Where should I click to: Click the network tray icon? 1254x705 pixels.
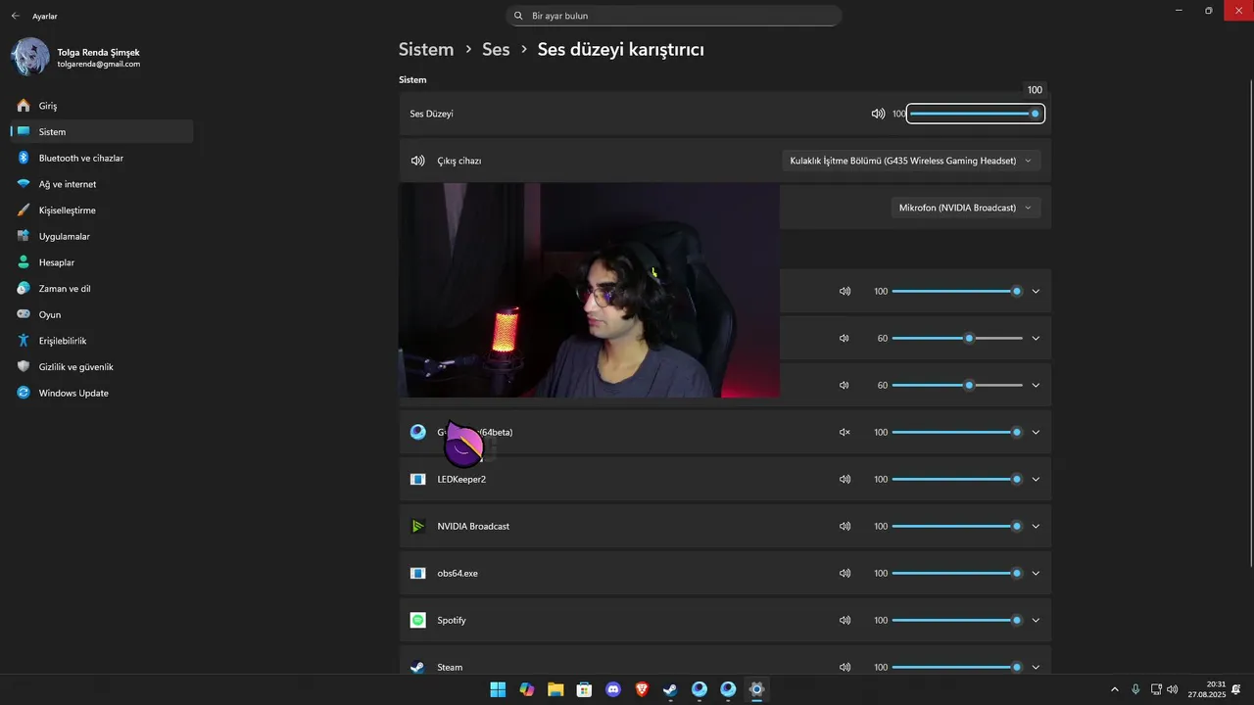1156,689
